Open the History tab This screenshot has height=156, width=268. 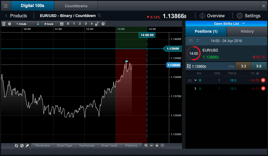point(247,32)
